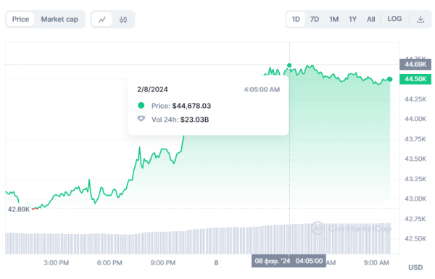The width and height of the screenshot is (435, 279).
Task: Choose the 7D time range
Action: [315, 19]
